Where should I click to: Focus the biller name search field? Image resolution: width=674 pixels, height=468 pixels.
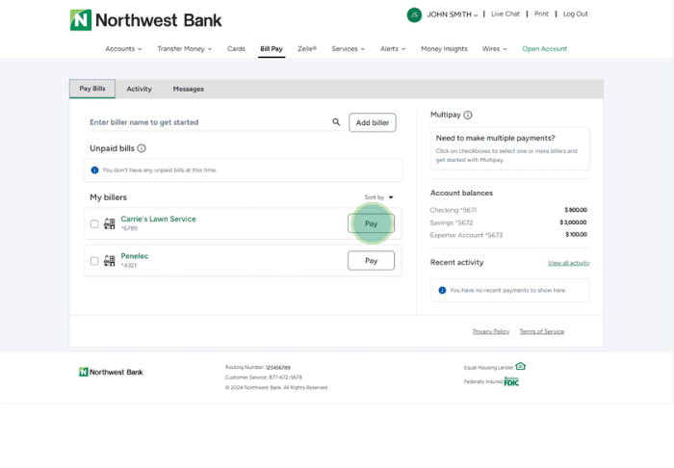click(x=207, y=122)
